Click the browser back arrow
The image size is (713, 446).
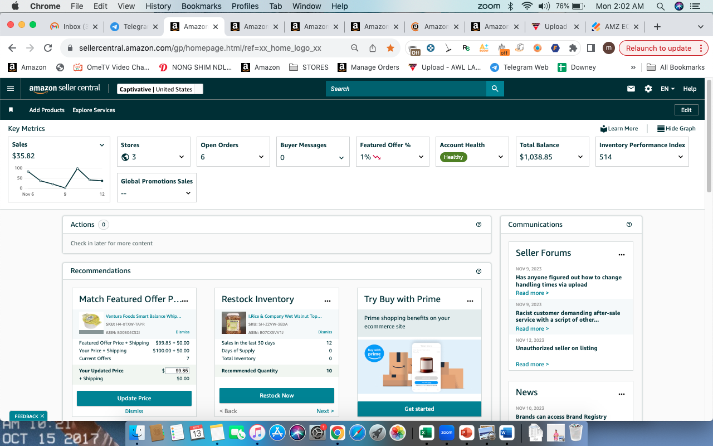pyautogui.click(x=12, y=48)
